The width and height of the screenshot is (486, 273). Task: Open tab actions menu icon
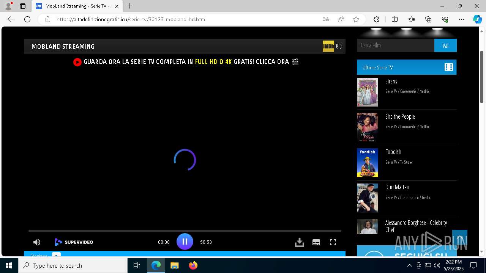coord(23,6)
